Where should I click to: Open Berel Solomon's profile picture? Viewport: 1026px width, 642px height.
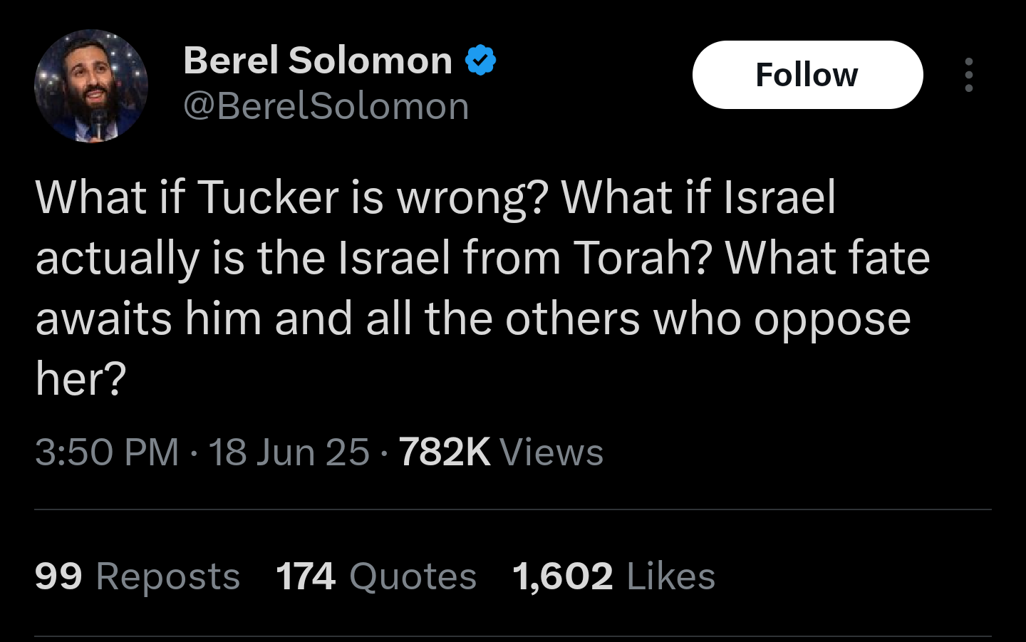pos(91,86)
